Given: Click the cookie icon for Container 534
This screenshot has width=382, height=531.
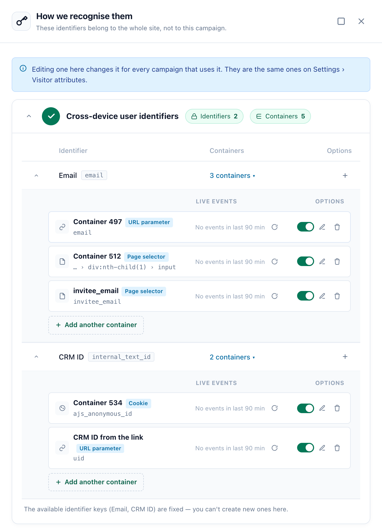Looking at the screenshot, I should coord(62,408).
